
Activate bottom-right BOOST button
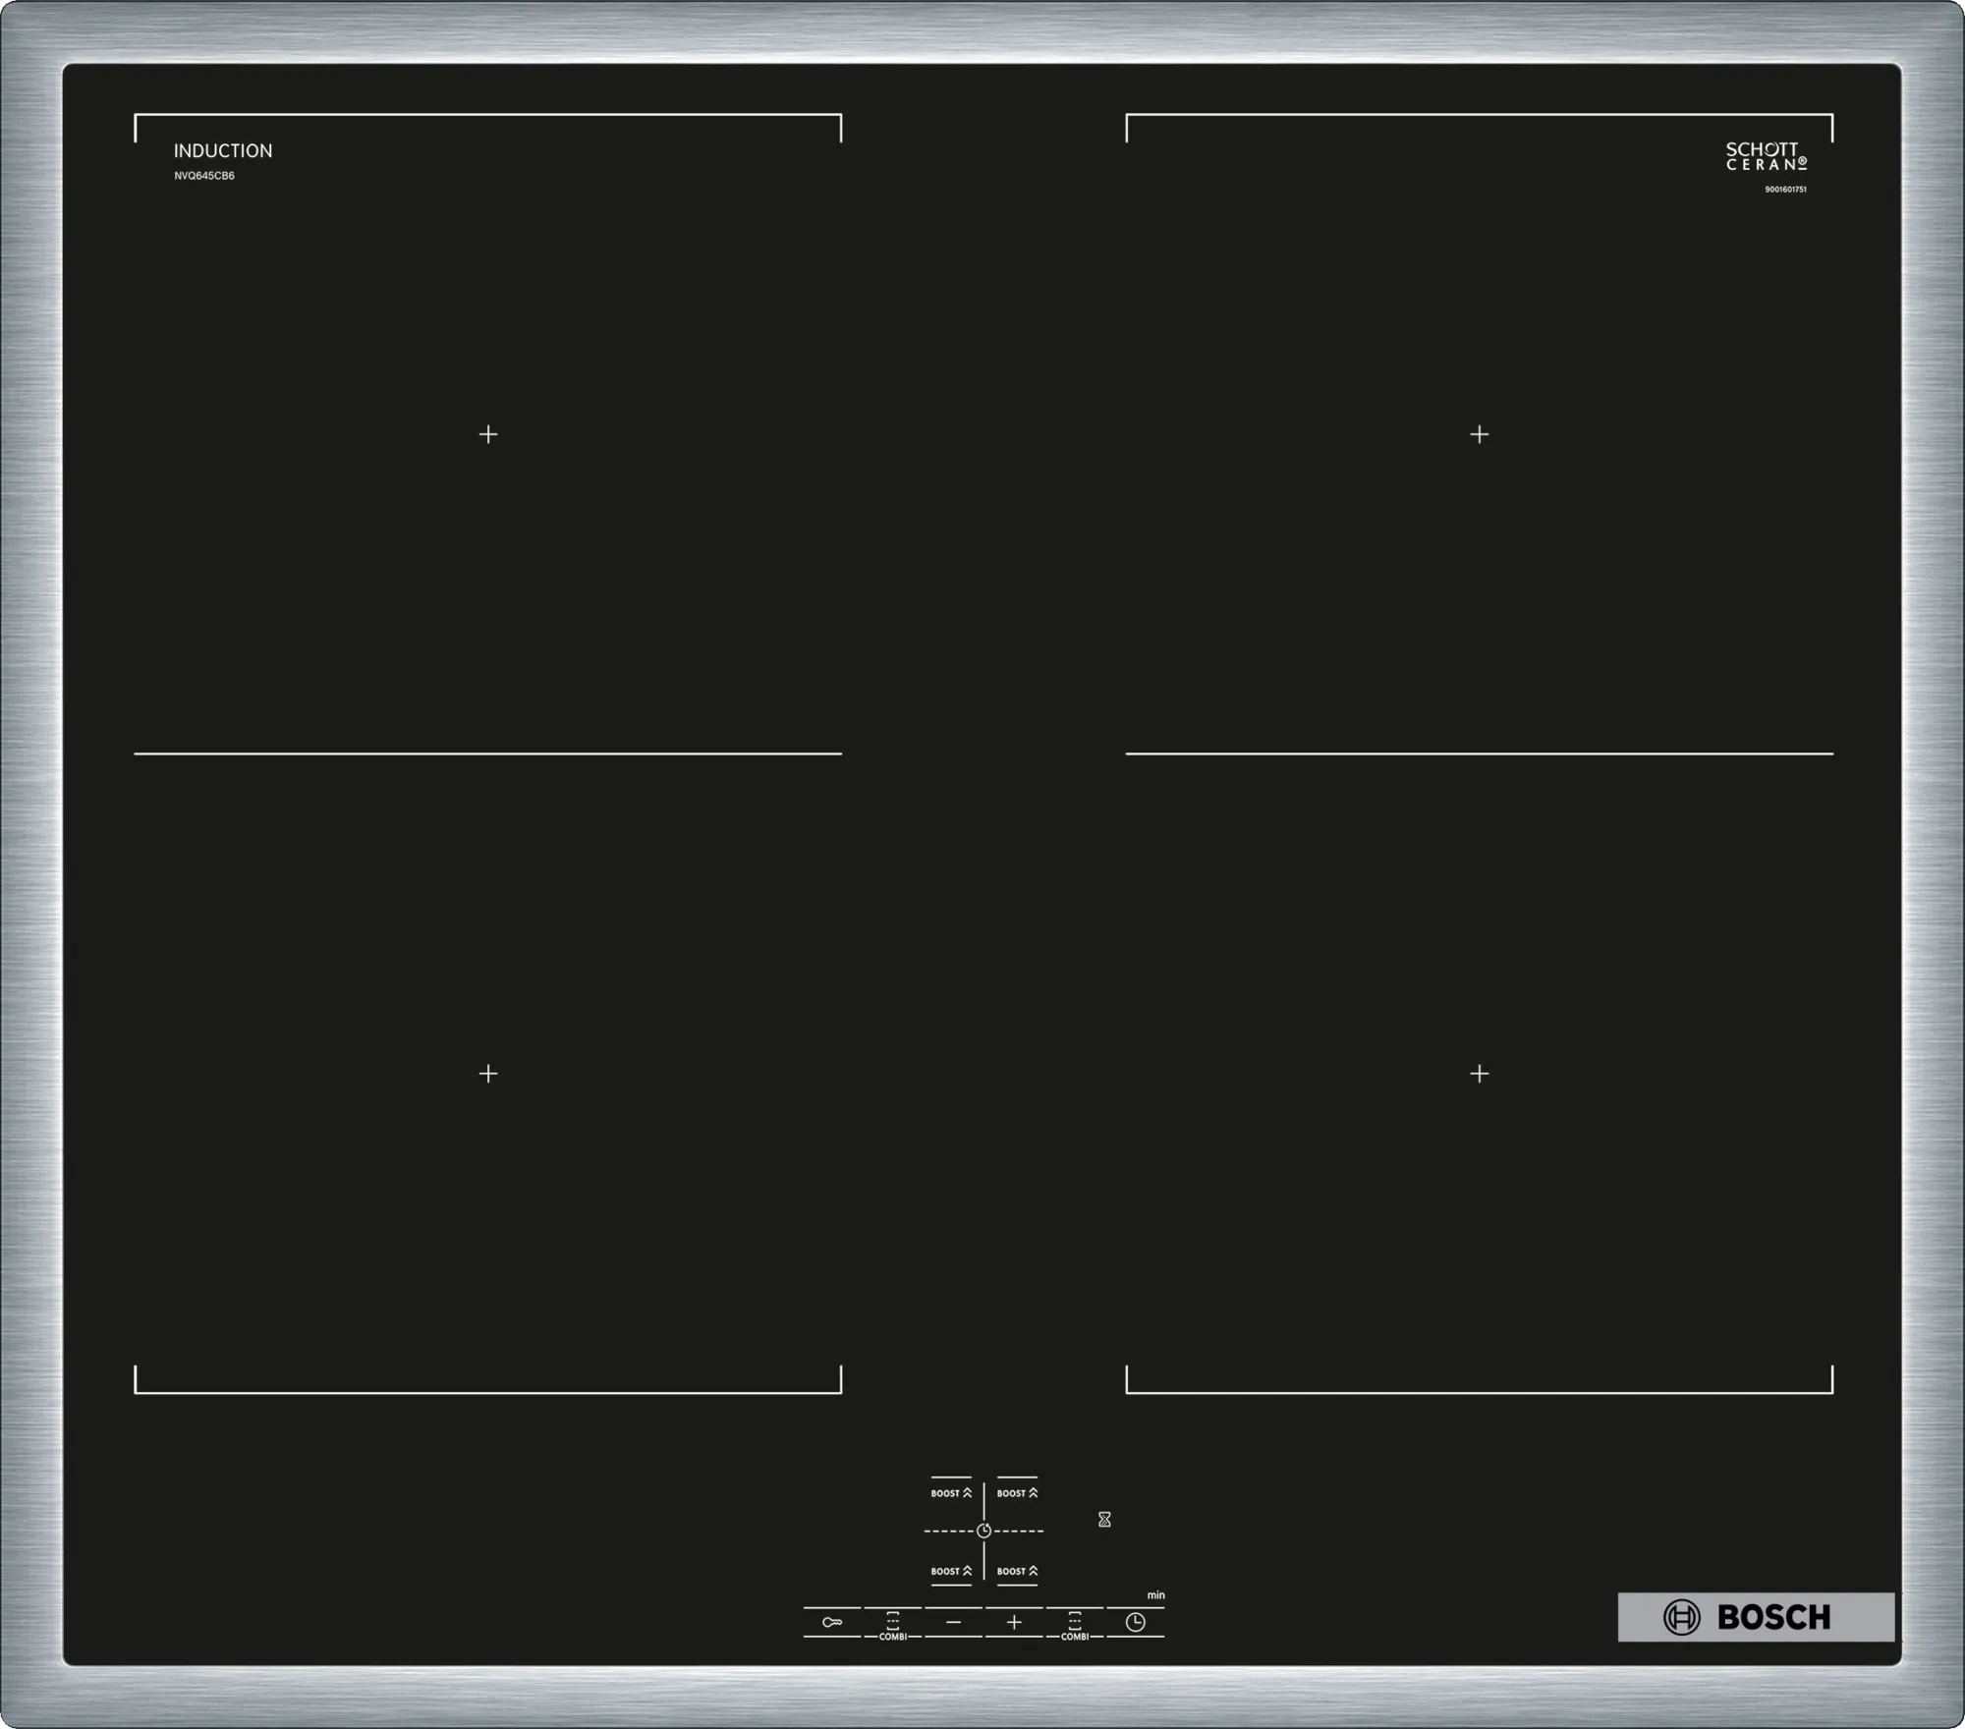pyautogui.click(x=1017, y=1571)
